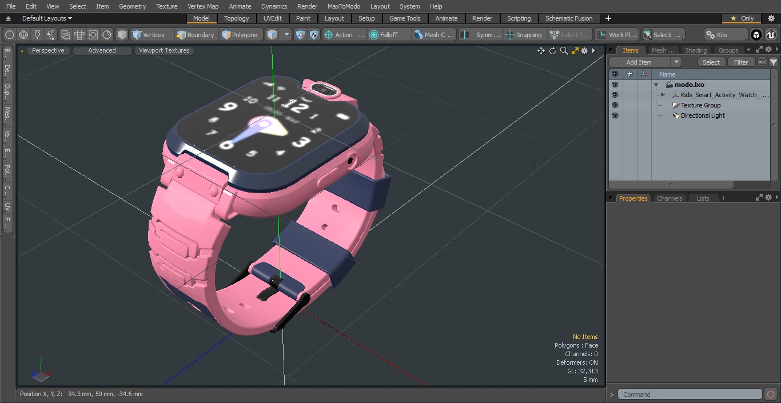Click the Add Item button
The height and width of the screenshot is (403, 781).
[x=639, y=62]
